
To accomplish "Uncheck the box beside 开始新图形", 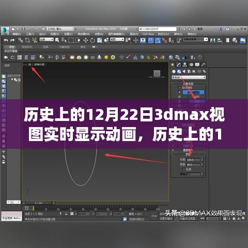I will pos(179,92).
